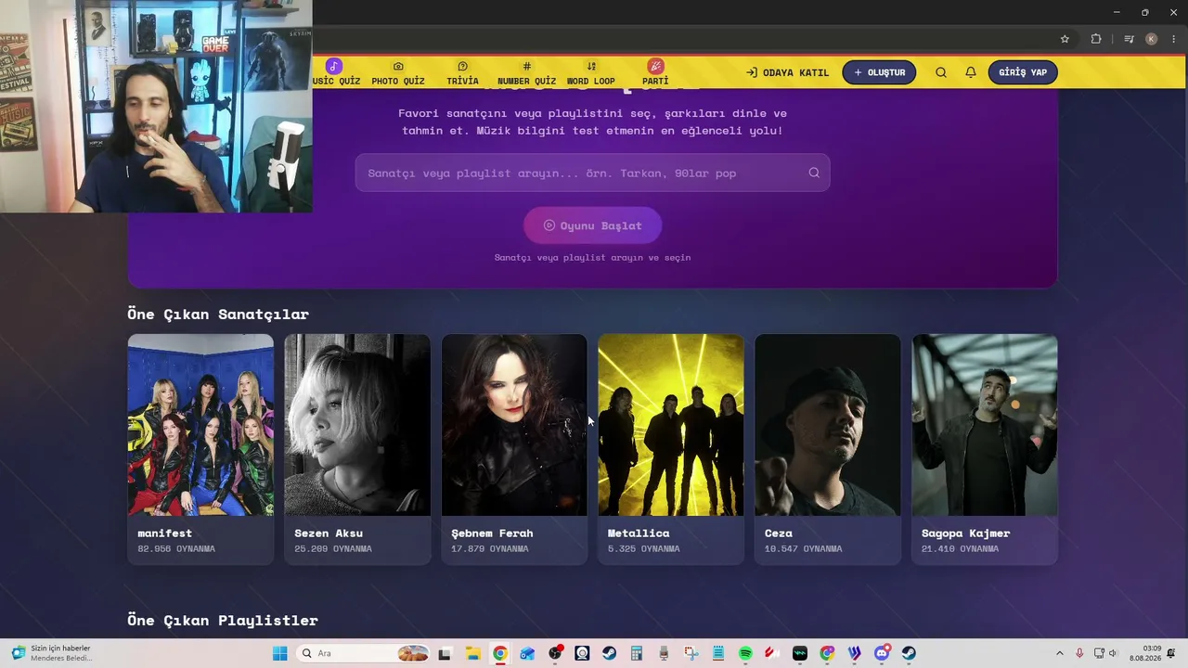
Task: Click the "Öne Çıkan Playlistler" heading
Action: [223, 620]
